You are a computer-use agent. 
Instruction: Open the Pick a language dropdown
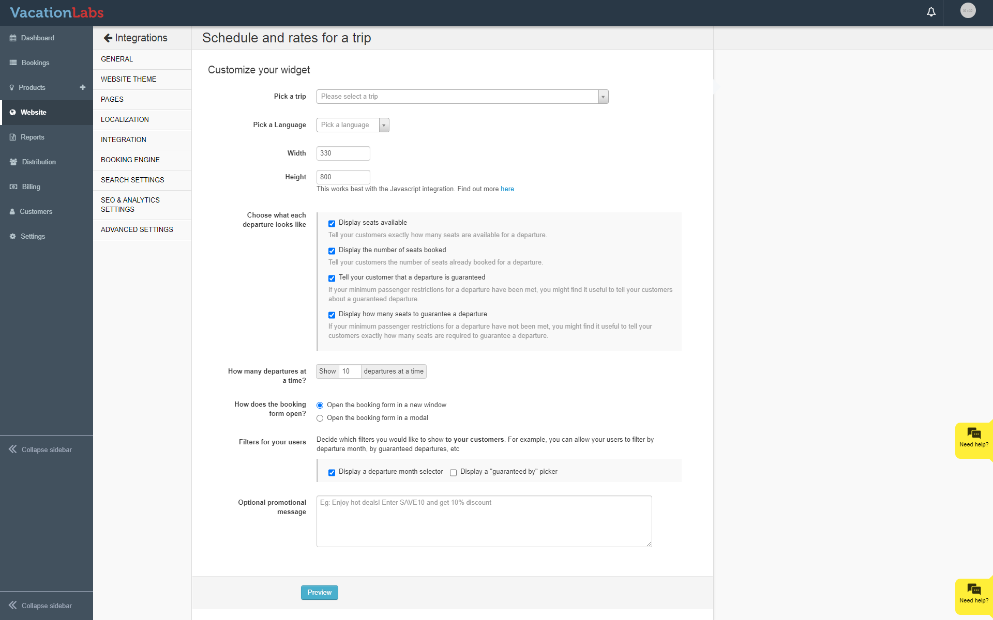(x=352, y=125)
